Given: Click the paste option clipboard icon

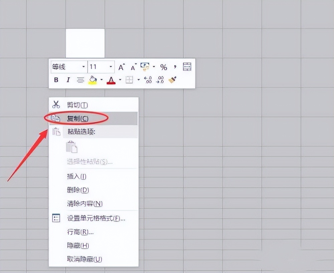Looking at the screenshot, I should coord(71,147).
